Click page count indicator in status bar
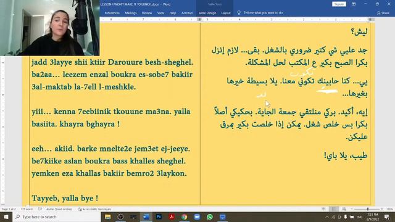 click(x=9, y=209)
